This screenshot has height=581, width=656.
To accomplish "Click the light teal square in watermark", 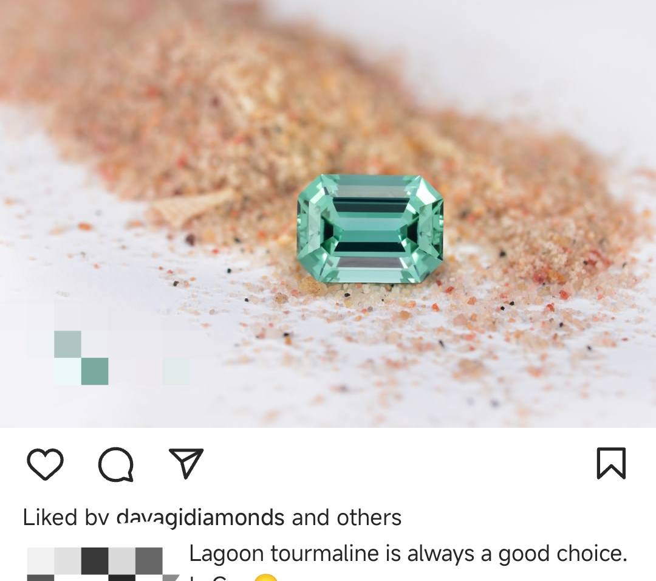I will coord(68,344).
